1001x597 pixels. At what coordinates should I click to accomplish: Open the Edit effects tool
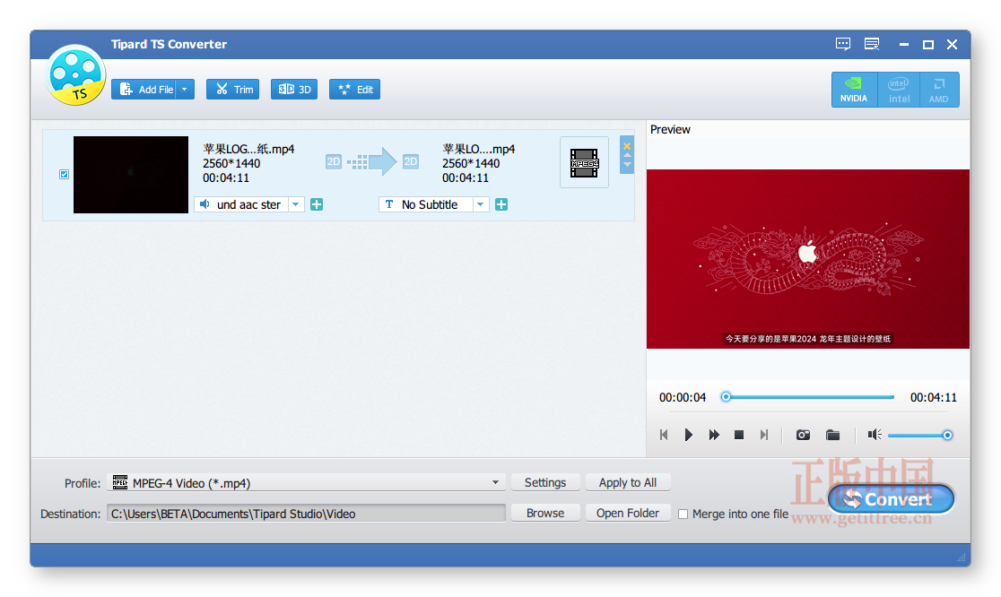pyautogui.click(x=355, y=90)
